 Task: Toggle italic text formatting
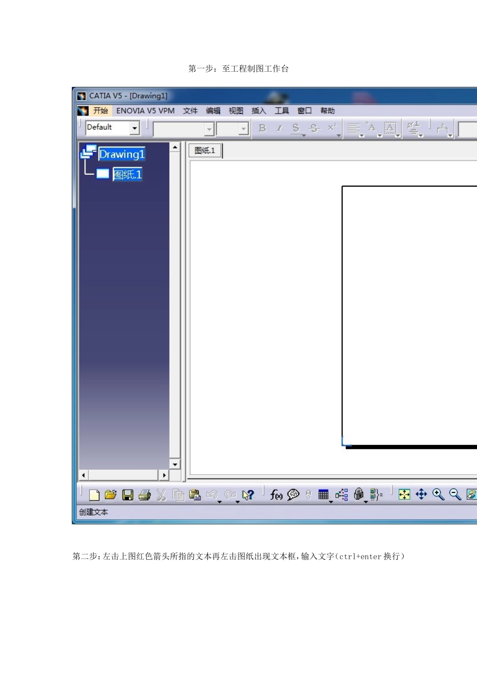[279, 128]
